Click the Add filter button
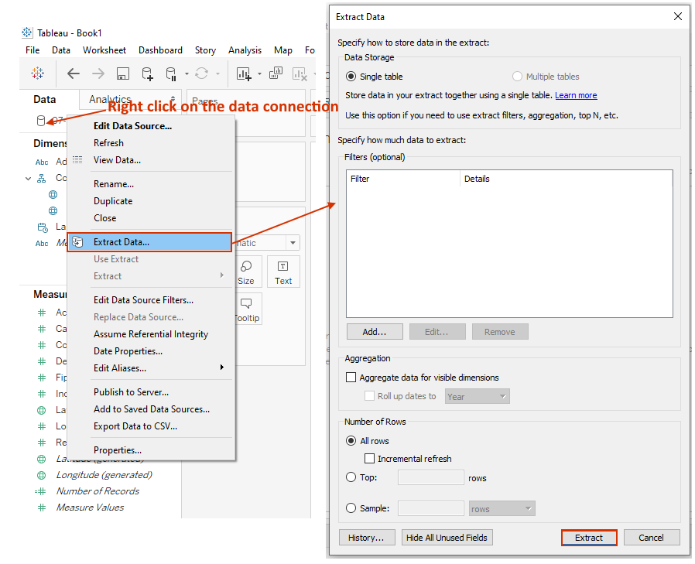Viewport: 695px width, 564px height. coord(375,331)
